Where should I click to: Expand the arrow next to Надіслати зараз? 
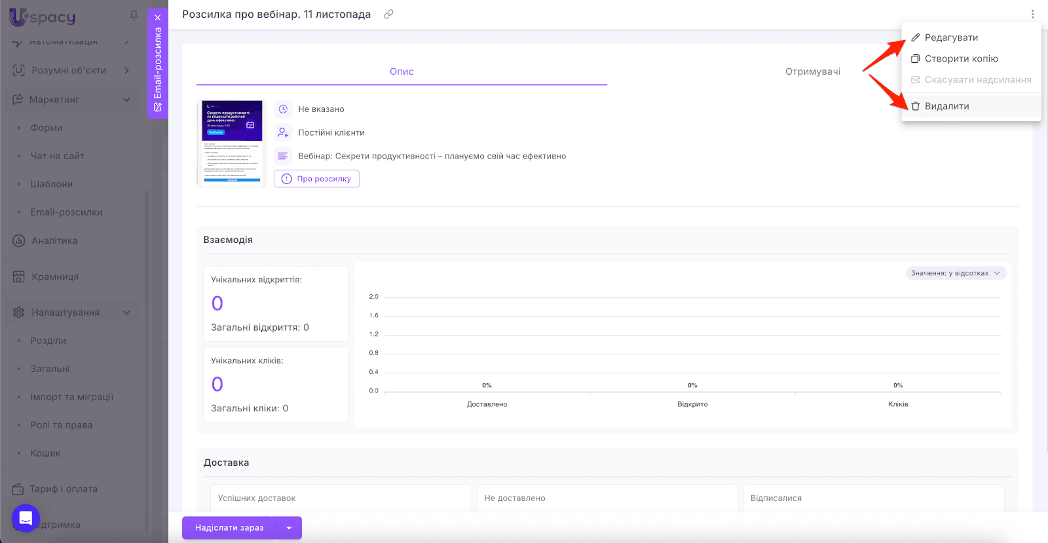(x=289, y=528)
